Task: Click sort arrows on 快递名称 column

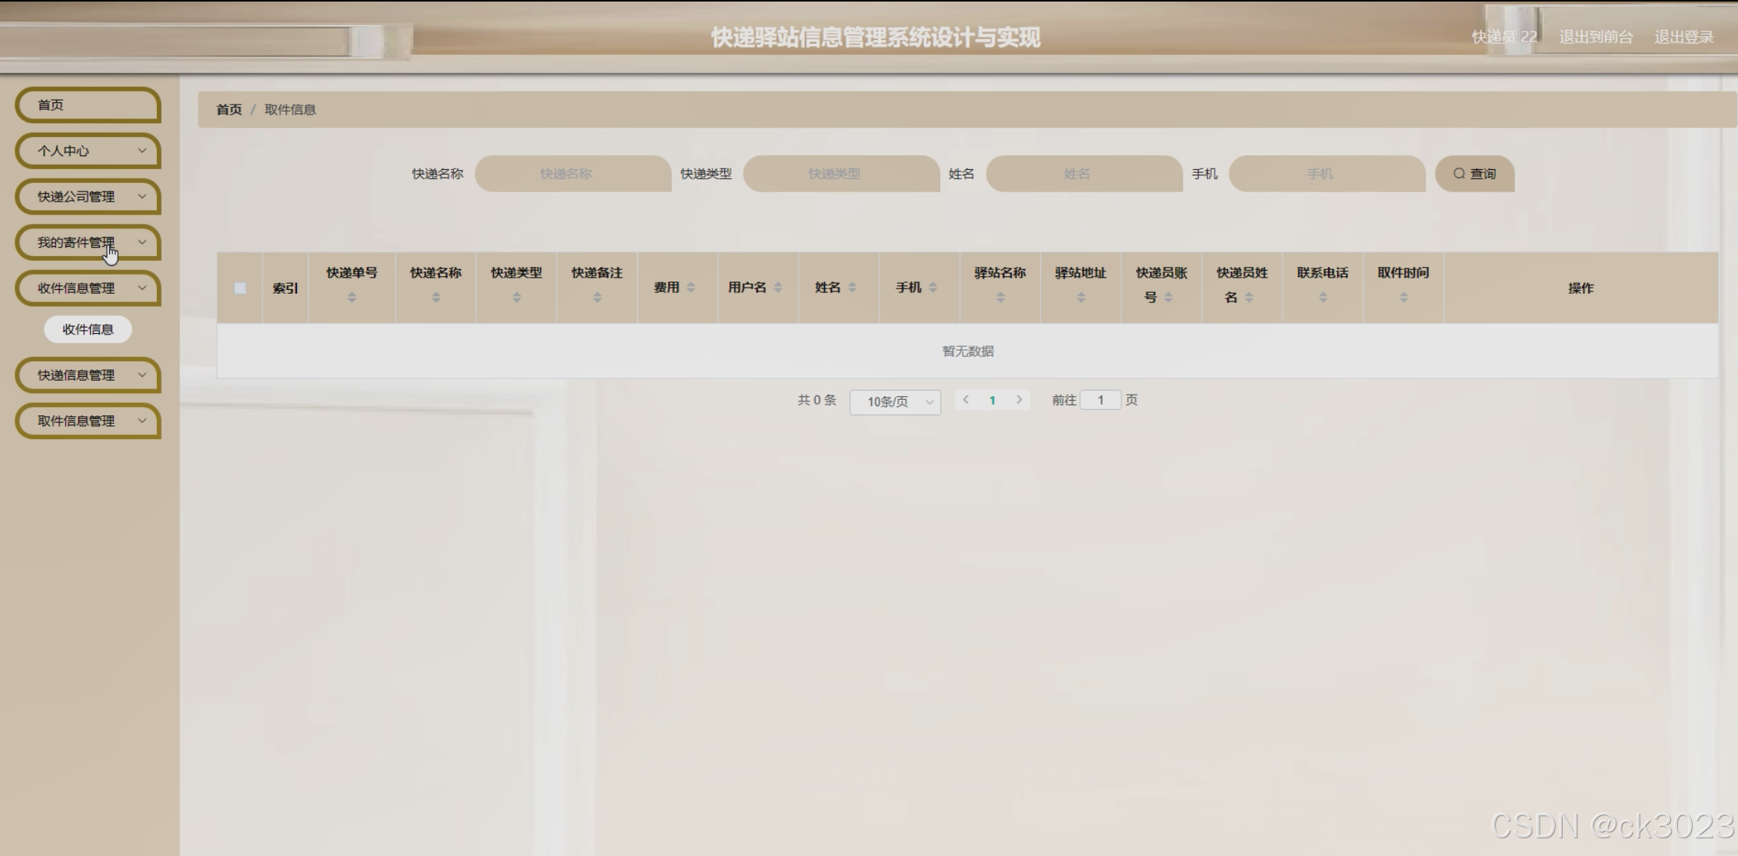Action: [436, 298]
